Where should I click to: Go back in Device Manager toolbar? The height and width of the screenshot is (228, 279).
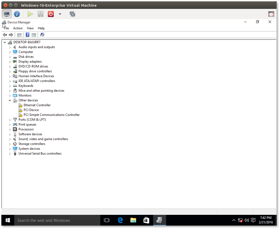[5, 35]
